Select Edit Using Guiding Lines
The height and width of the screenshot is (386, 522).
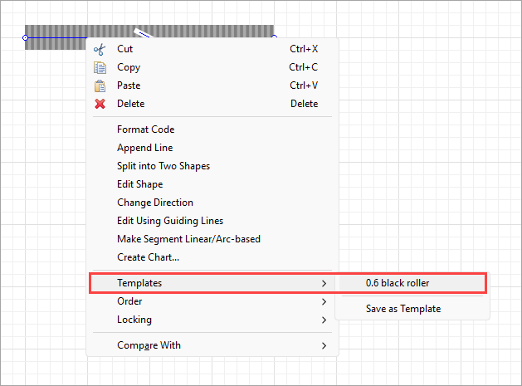coord(169,221)
